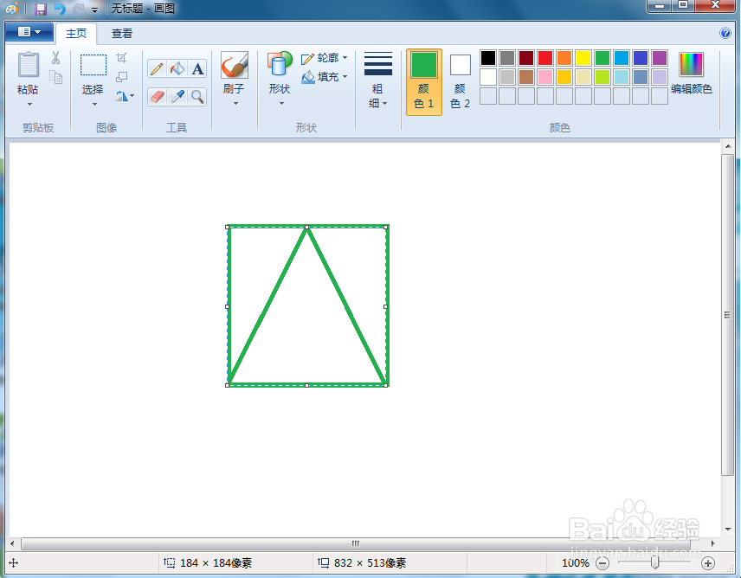Expand the Brushes dropdown arrow

235,104
